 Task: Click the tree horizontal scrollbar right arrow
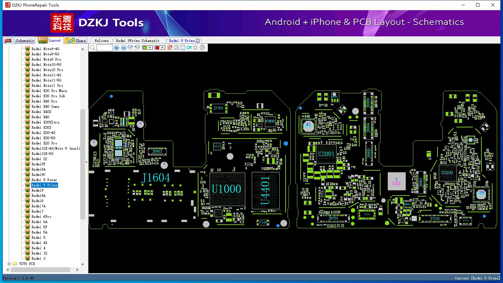point(77,270)
